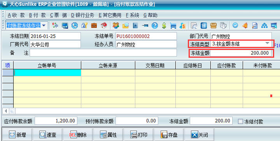Expand the 应付账款冻结作业 module combo box
280x141 pixels.
coord(44,26)
